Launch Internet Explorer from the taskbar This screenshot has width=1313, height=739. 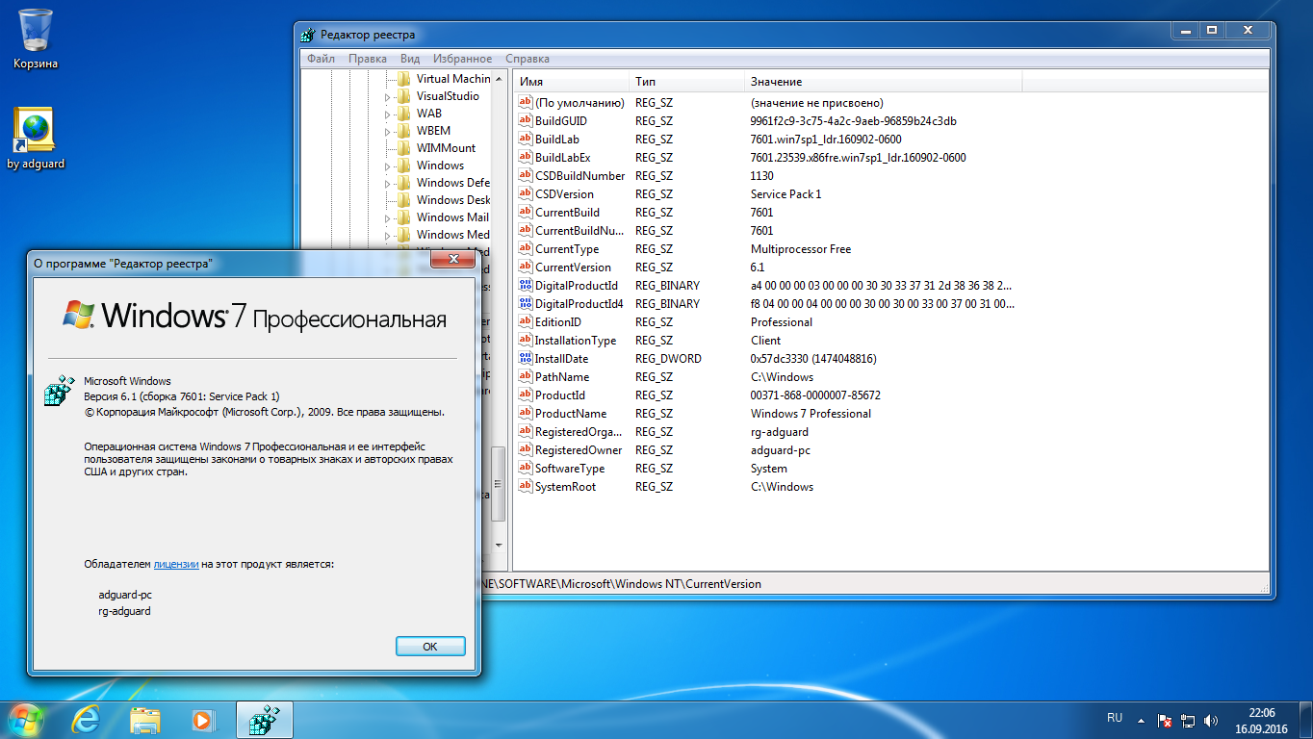coord(87,720)
